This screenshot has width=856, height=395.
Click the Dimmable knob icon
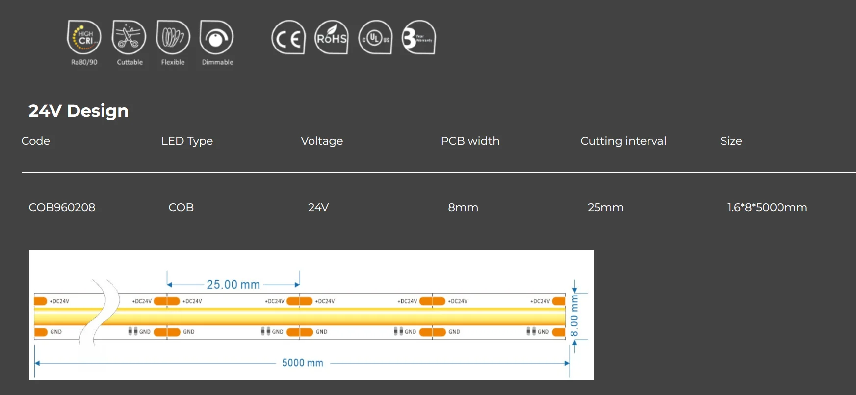(x=217, y=37)
